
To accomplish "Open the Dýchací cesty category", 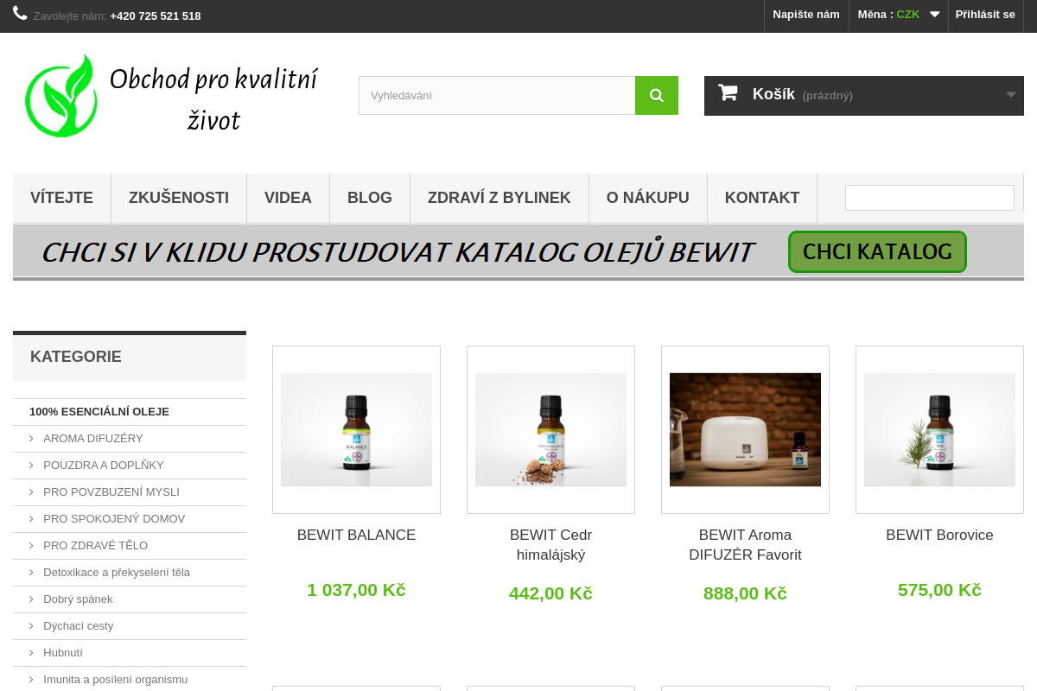I will pos(78,626).
